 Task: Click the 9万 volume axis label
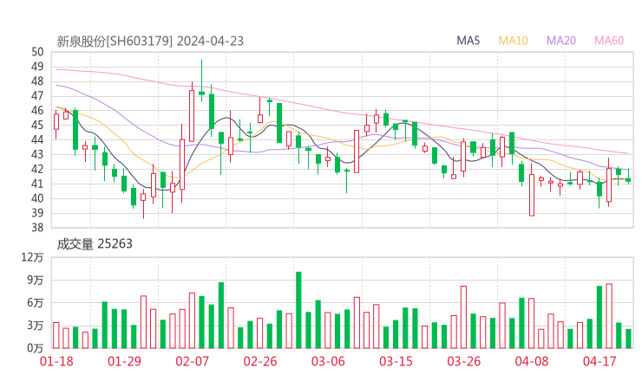tap(36, 281)
